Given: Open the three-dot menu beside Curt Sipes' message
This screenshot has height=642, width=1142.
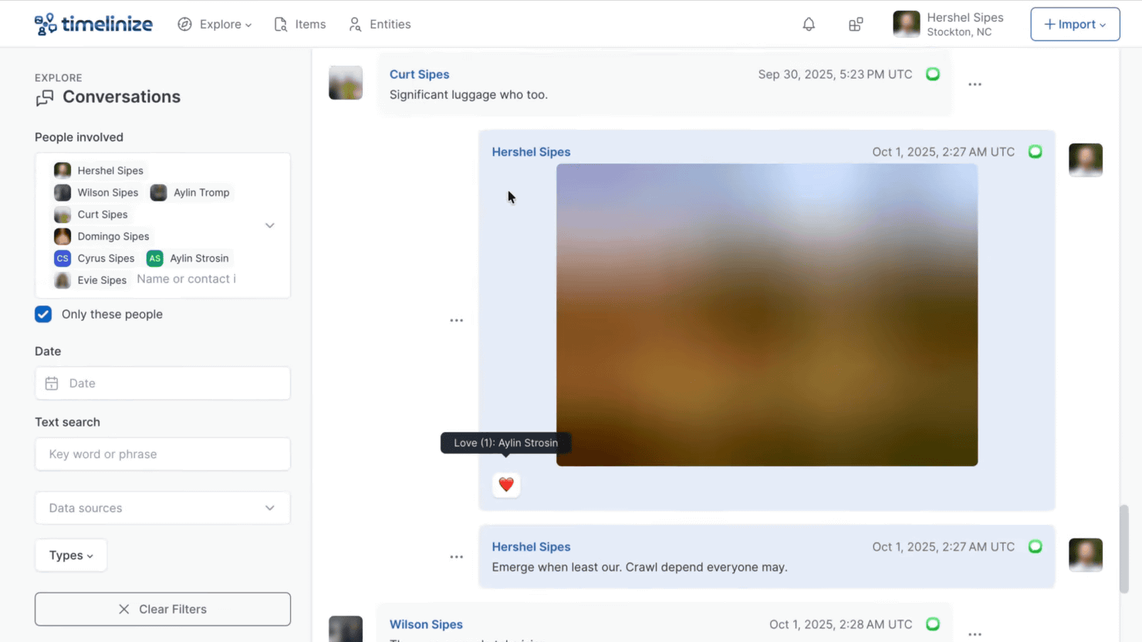Looking at the screenshot, I should coord(975,84).
